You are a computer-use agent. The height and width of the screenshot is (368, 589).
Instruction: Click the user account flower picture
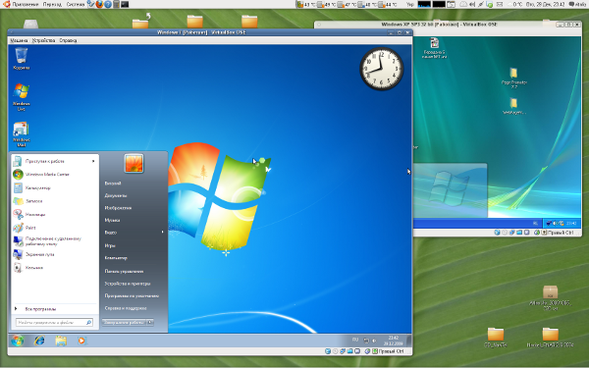pyautogui.click(x=134, y=163)
